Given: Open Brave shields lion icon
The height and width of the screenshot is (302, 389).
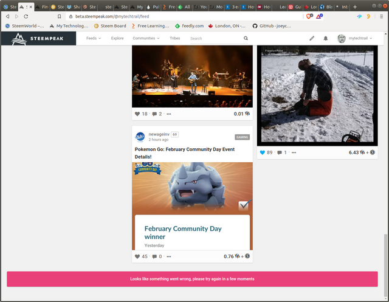Looking at the screenshot, I should pos(309,16).
